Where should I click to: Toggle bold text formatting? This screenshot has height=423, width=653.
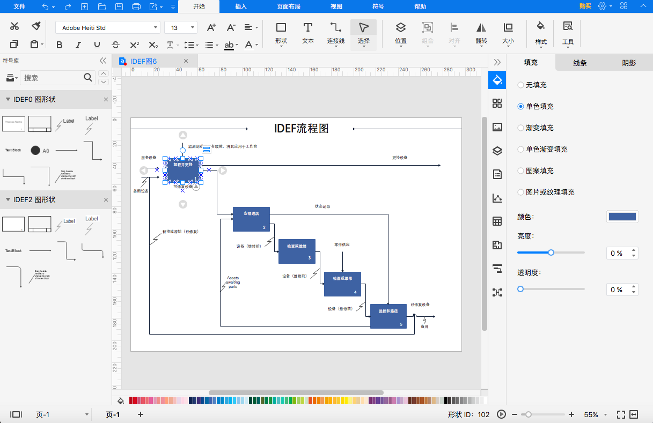(x=61, y=45)
